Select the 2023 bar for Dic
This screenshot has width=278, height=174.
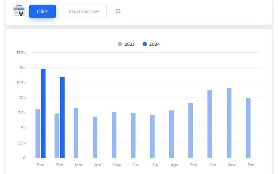[x=248, y=128]
